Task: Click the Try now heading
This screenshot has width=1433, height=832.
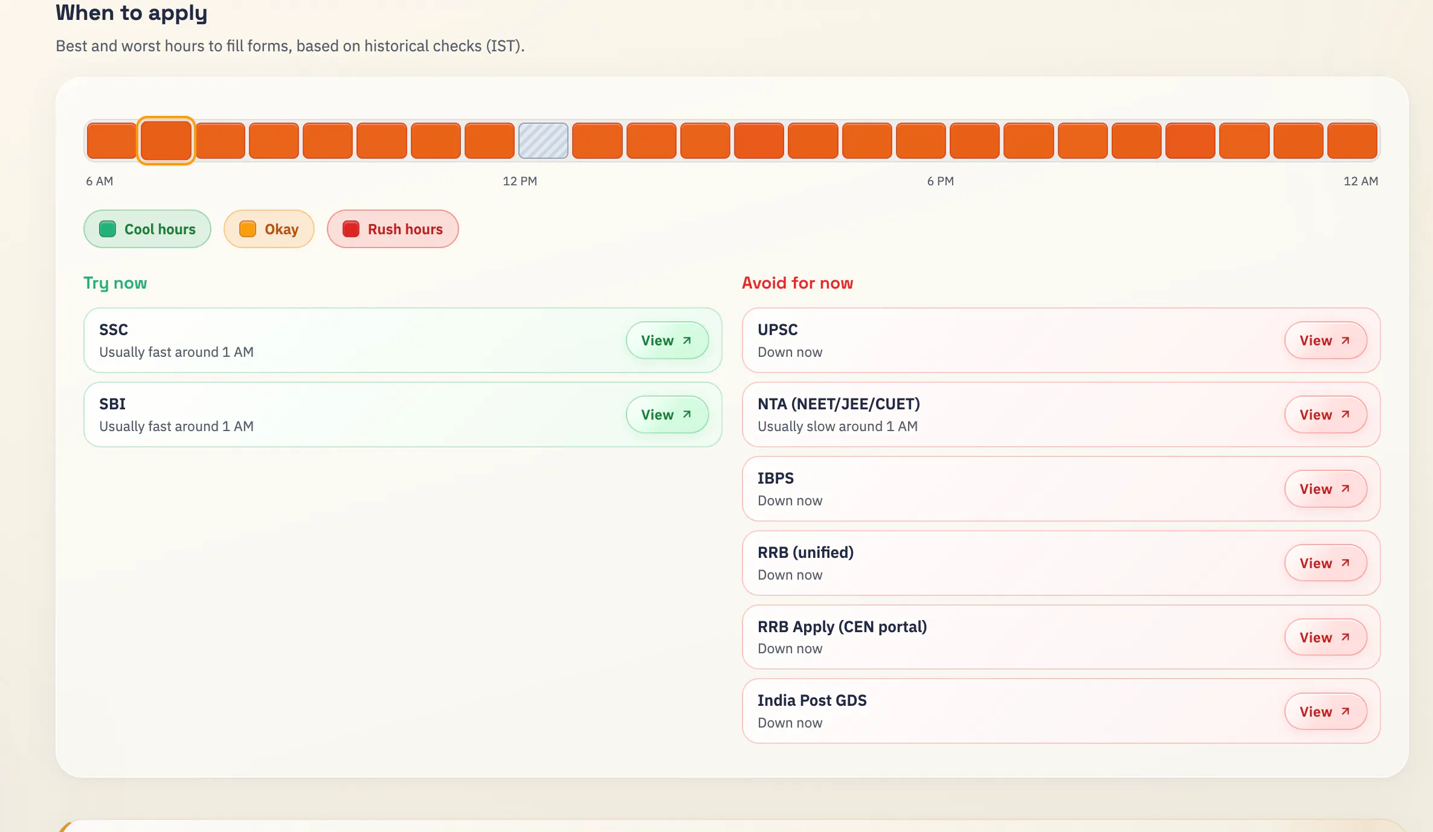Action: coord(115,283)
